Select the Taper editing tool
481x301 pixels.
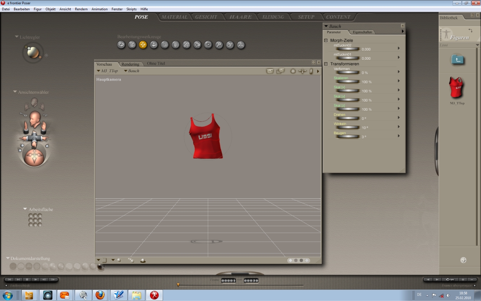tap(176, 45)
